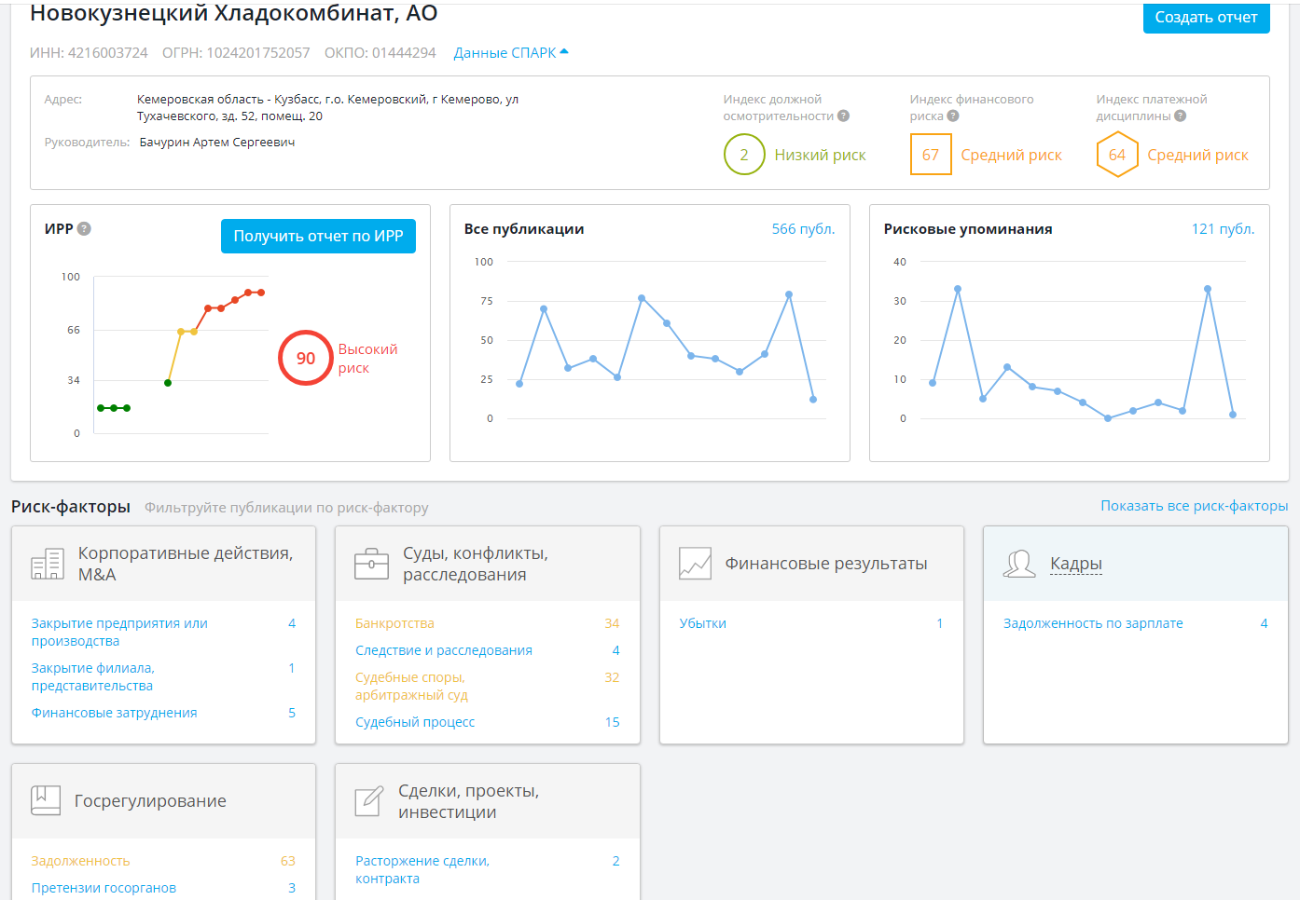Click Получить отчет по ИРР button
Screen dimensions: 1300x900
pos(318,237)
